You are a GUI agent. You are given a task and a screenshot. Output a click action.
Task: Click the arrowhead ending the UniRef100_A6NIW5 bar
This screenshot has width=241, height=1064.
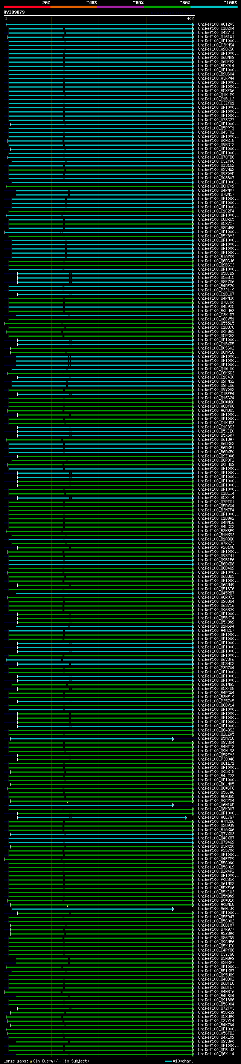[x=173, y=805]
